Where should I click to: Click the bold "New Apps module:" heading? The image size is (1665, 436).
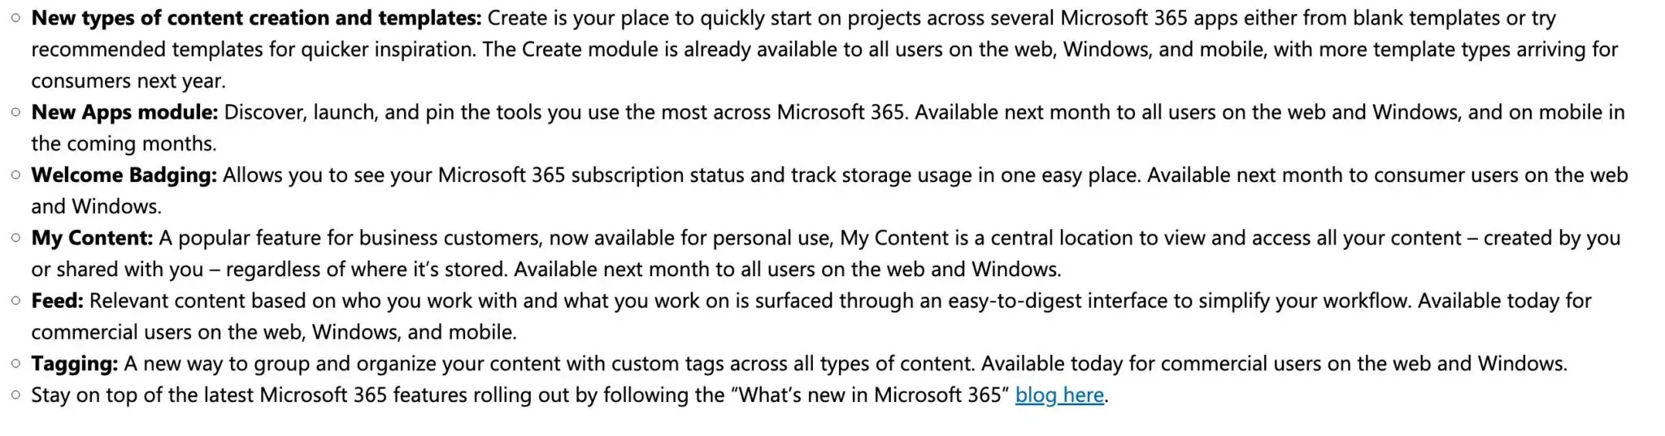pos(124,113)
